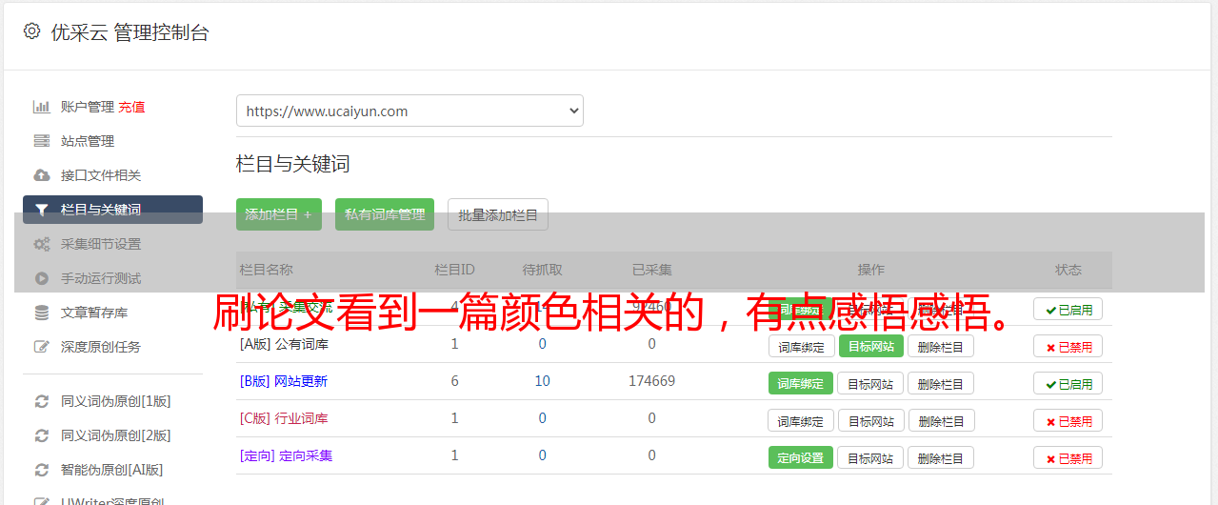This screenshot has width=1218, height=505.
Task: Toggle 已禁用 status of 公有词库 row
Action: pos(1068,346)
